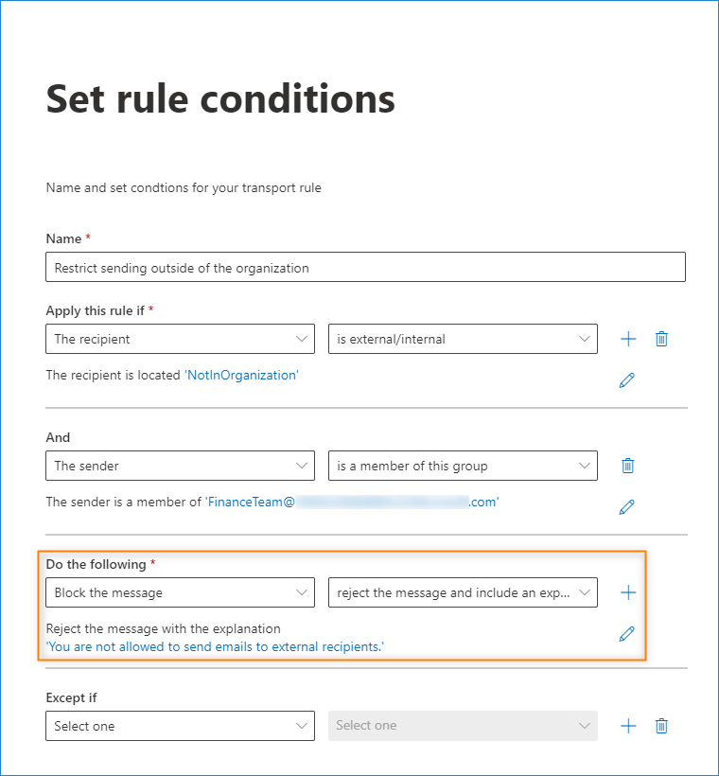Delete the recipient condition with trash icon
719x776 pixels.
click(661, 339)
